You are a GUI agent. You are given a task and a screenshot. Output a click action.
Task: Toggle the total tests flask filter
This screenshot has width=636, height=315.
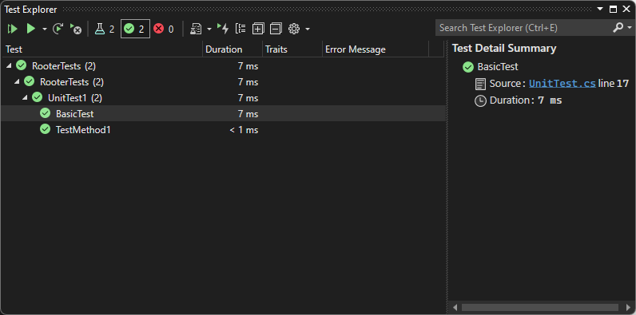coord(105,29)
